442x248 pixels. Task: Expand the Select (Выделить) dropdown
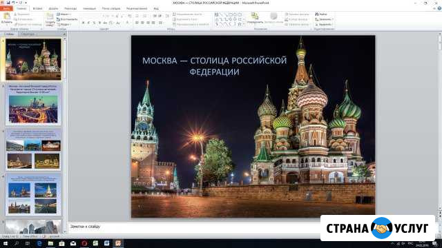[x=324, y=25]
